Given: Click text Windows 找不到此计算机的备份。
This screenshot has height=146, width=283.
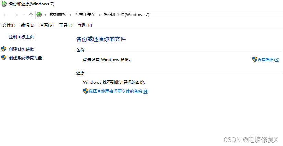Looking at the screenshot, I should tap(115, 82).
